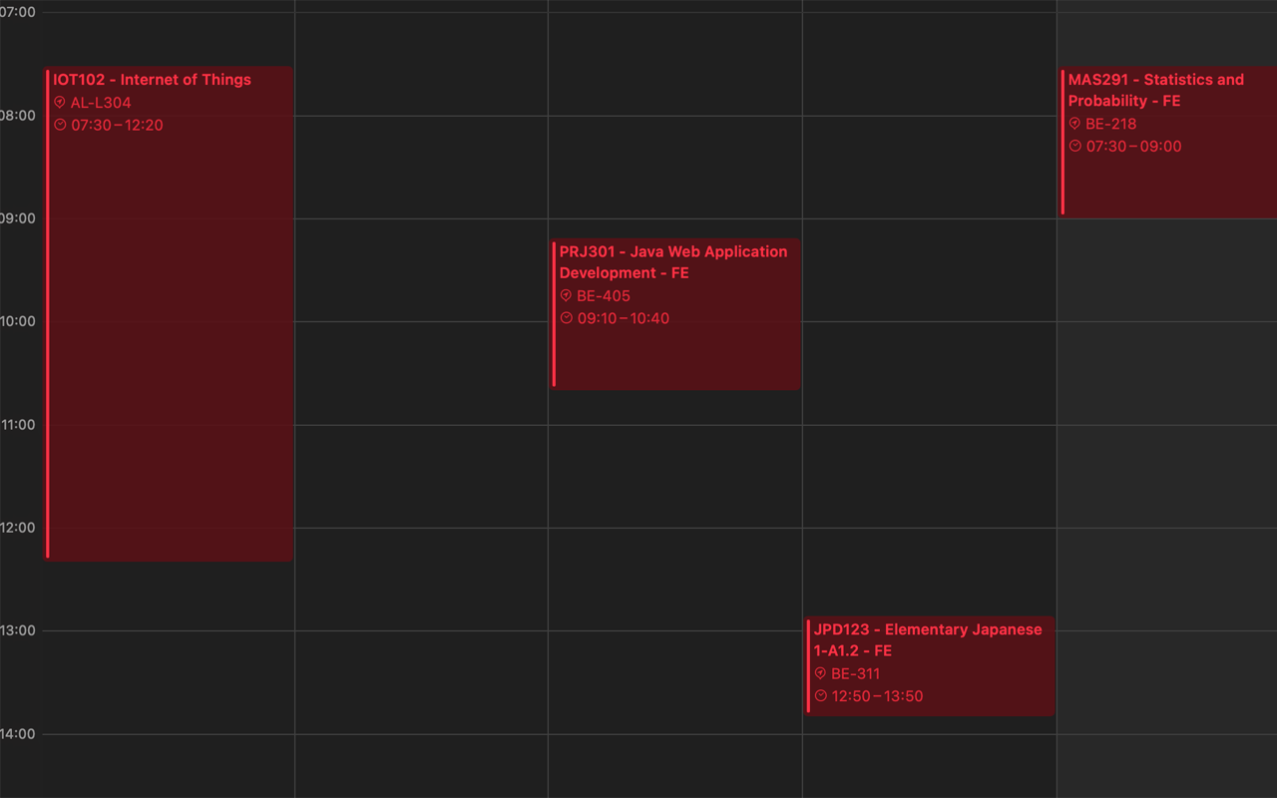The image size is (1277, 798).
Task: Click the clock icon beside 09:10–10:40
Action: pos(566,318)
